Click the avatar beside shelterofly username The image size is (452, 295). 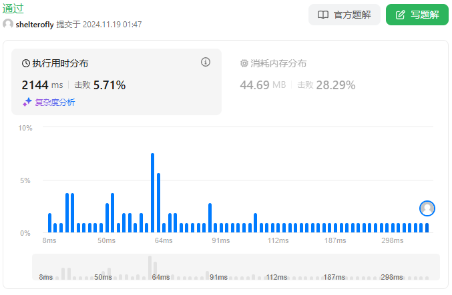coord(8,24)
